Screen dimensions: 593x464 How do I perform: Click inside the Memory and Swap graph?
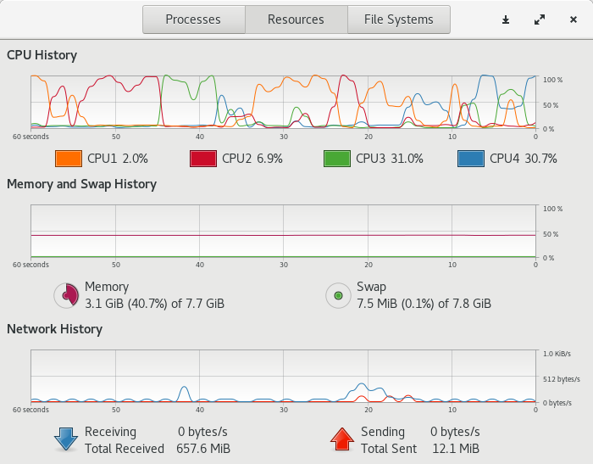[x=283, y=231]
